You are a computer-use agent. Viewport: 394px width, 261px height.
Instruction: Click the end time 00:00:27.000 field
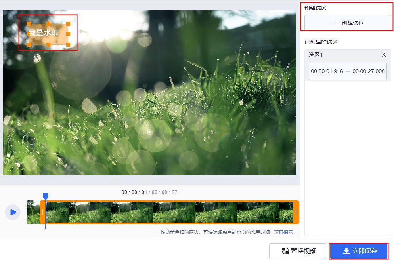click(x=368, y=71)
